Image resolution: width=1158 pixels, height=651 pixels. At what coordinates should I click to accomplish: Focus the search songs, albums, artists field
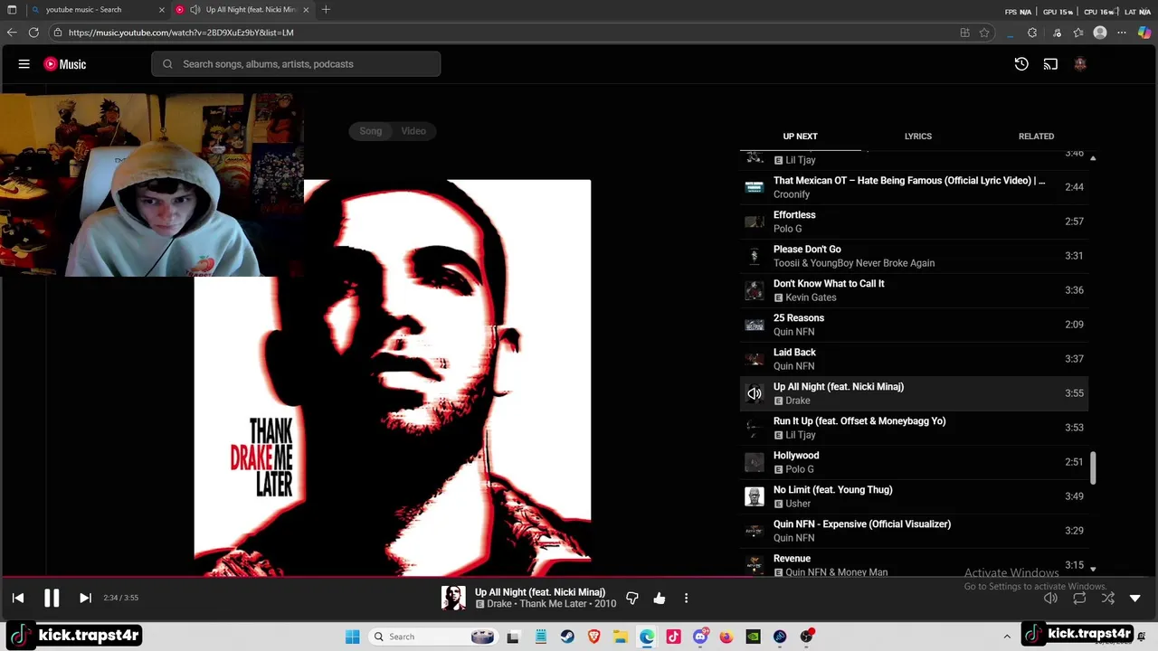[x=296, y=64]
